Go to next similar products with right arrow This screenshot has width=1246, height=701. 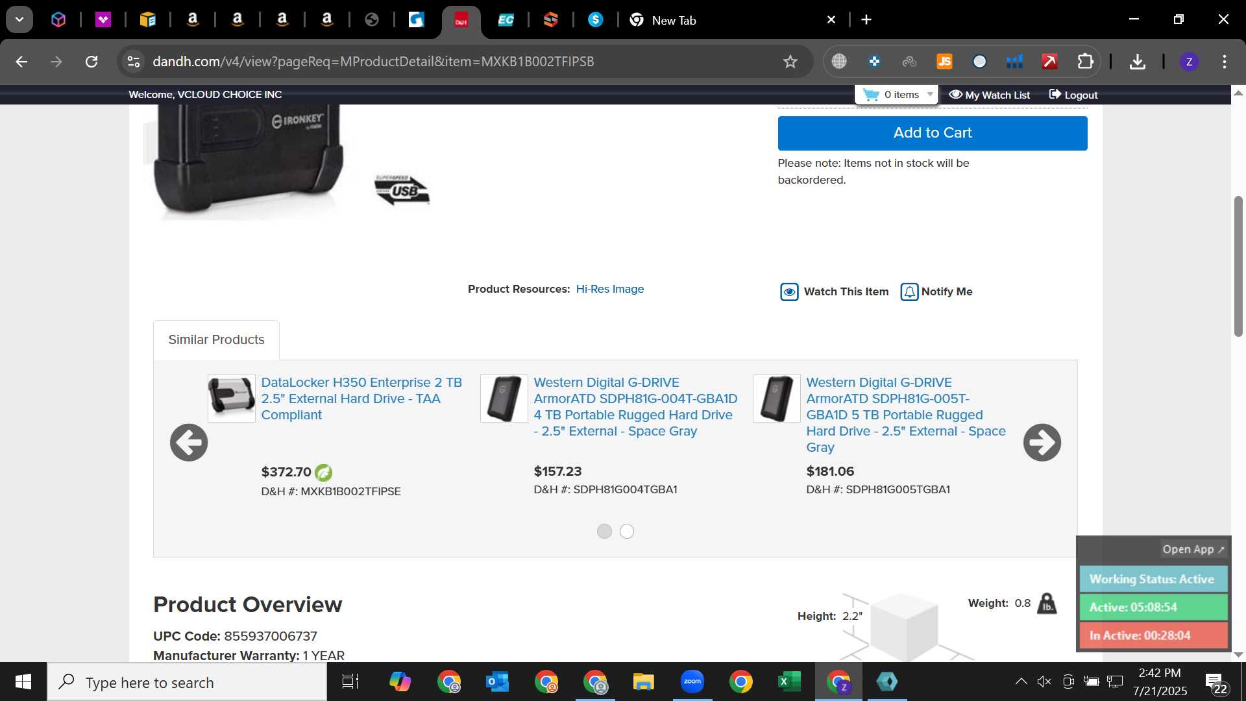point(1042,443)
